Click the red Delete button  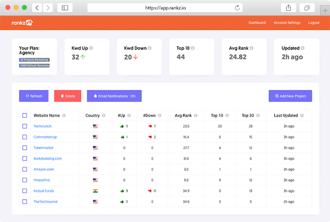68,96
